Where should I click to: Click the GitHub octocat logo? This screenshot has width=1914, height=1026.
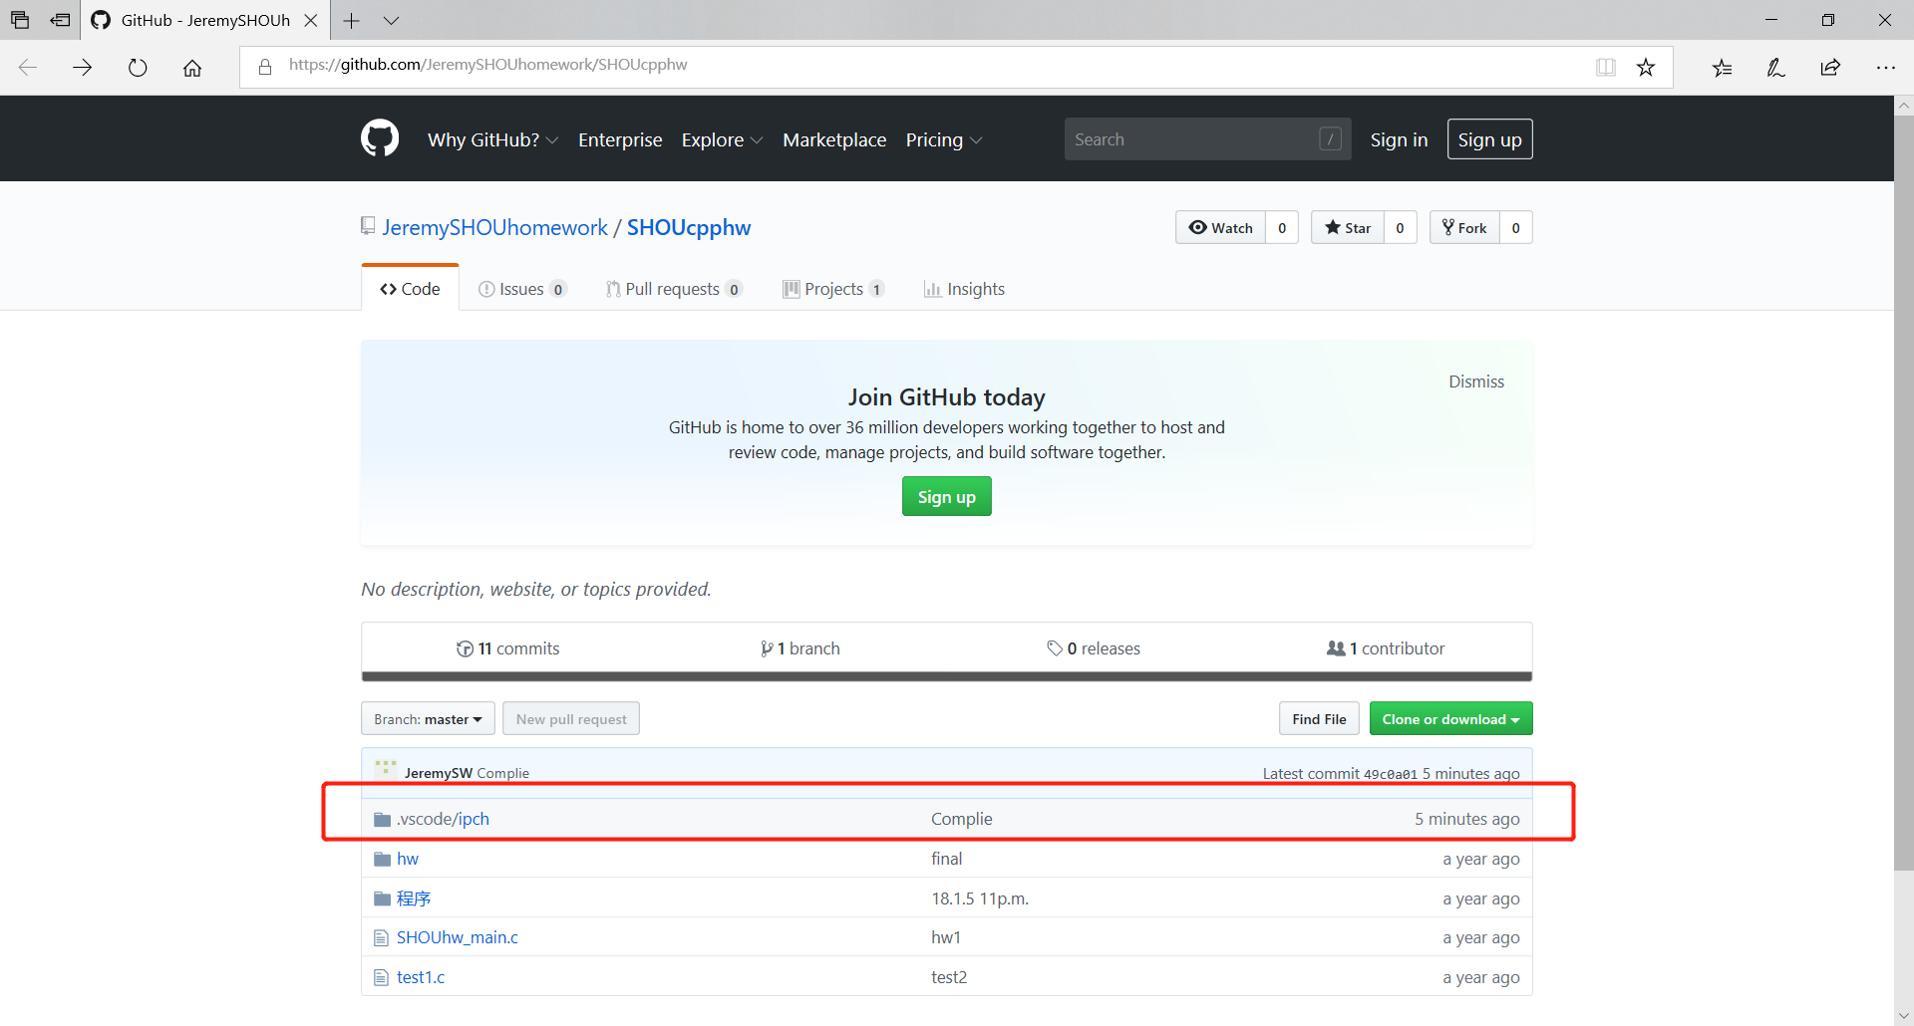(380, 138)
